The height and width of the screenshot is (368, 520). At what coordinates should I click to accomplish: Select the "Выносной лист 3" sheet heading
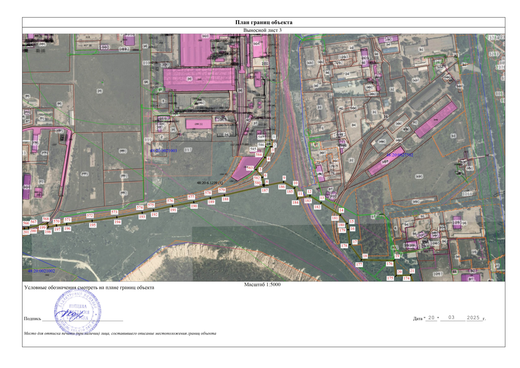(x=262, y=30)
